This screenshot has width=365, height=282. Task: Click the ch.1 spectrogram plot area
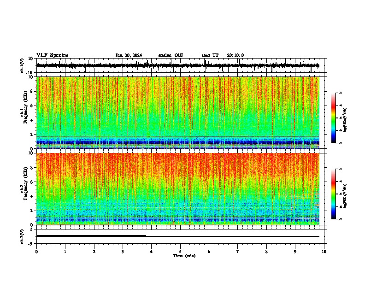coord(178,112)
